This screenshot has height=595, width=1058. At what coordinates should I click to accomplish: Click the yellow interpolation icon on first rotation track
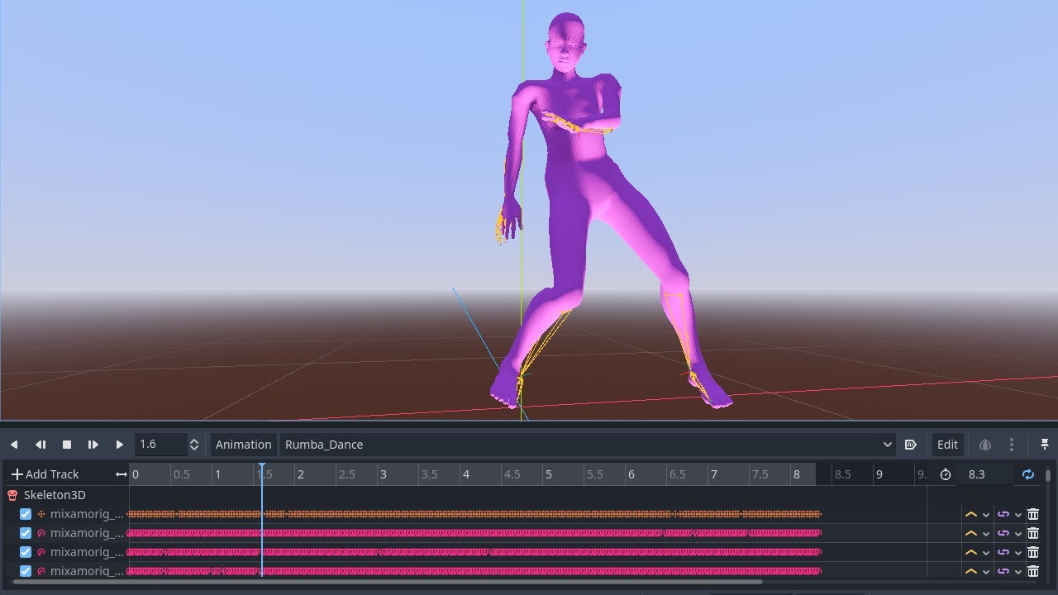pyautogui.click(x=971, y=533)
